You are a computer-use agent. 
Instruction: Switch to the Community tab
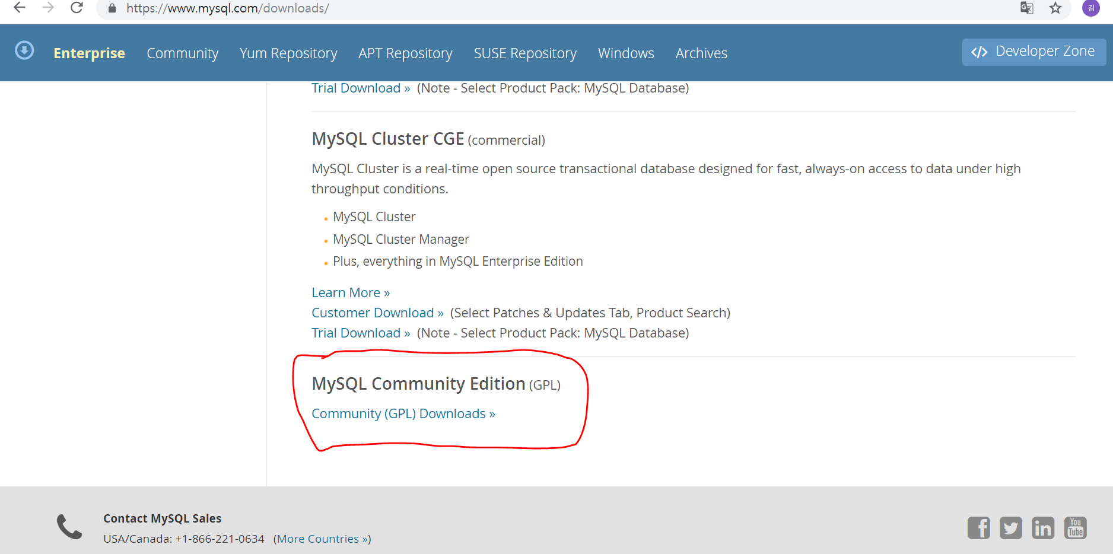[182, 53]
